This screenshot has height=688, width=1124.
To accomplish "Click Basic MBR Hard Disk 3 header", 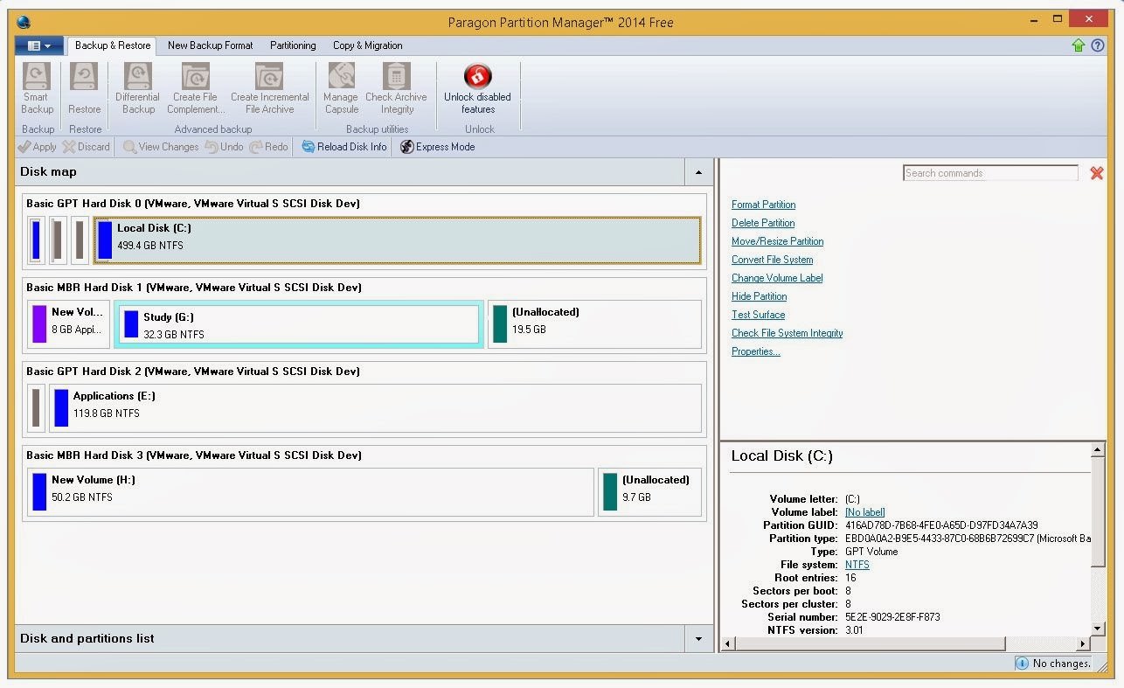I will click(x=193, y=455).
